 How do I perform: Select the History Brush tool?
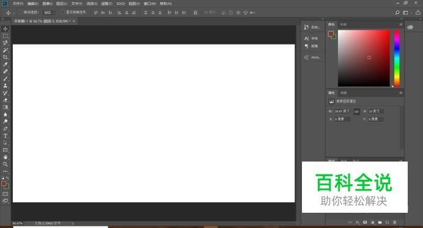[x=5, y=93]
